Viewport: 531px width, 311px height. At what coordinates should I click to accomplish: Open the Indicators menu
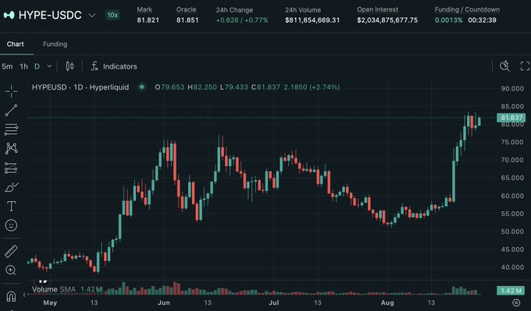[x=120, y=66]
